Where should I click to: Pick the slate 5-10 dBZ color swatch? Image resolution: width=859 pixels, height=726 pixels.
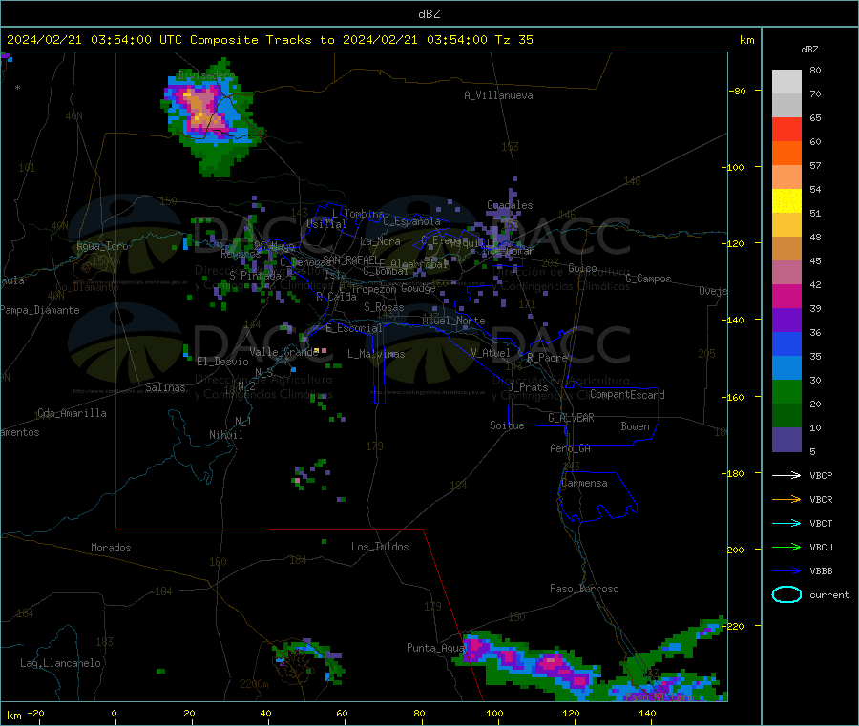click(786, 440)
